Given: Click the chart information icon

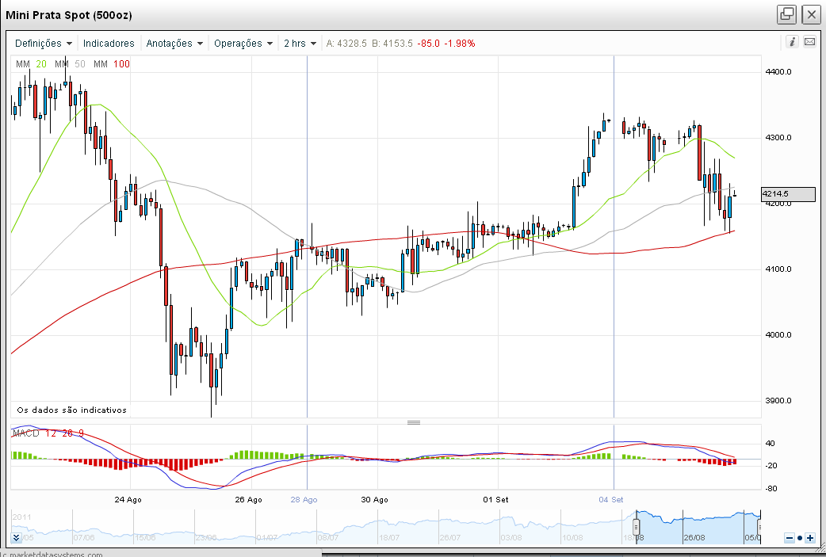Looking at the screenshot, I should click(792, 41).
